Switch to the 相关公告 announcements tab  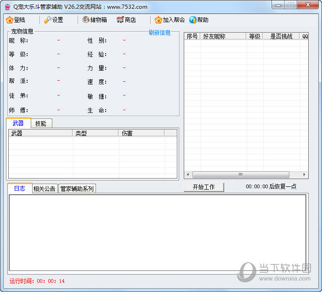pos(45,188)
